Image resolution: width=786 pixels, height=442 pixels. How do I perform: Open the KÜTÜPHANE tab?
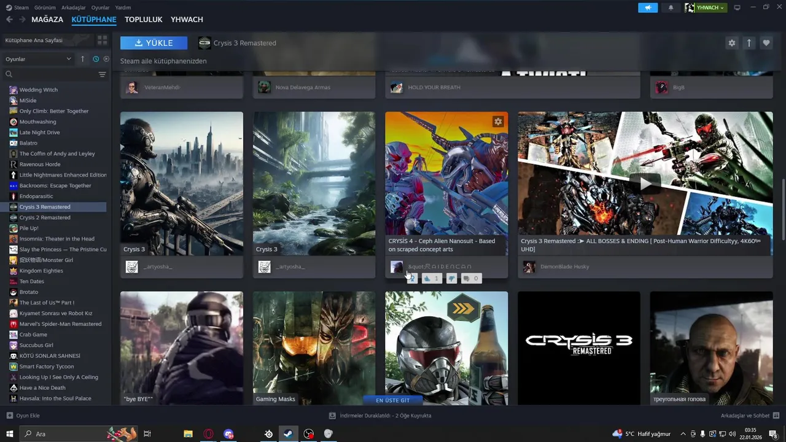[94, 20]
